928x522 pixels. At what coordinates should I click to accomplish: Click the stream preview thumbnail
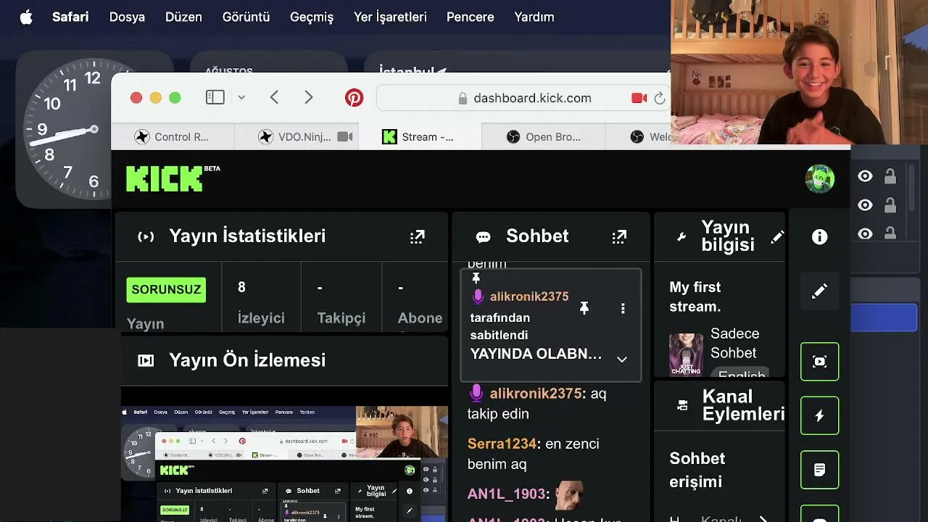click(x=284, y=464)
